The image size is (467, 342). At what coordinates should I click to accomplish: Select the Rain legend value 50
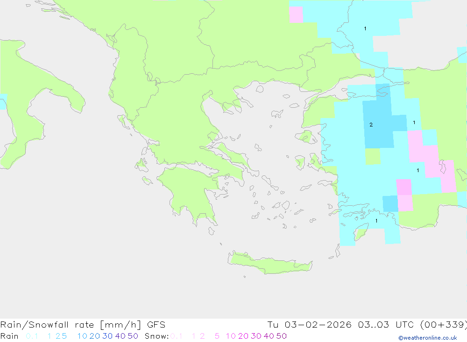point(133,336)
